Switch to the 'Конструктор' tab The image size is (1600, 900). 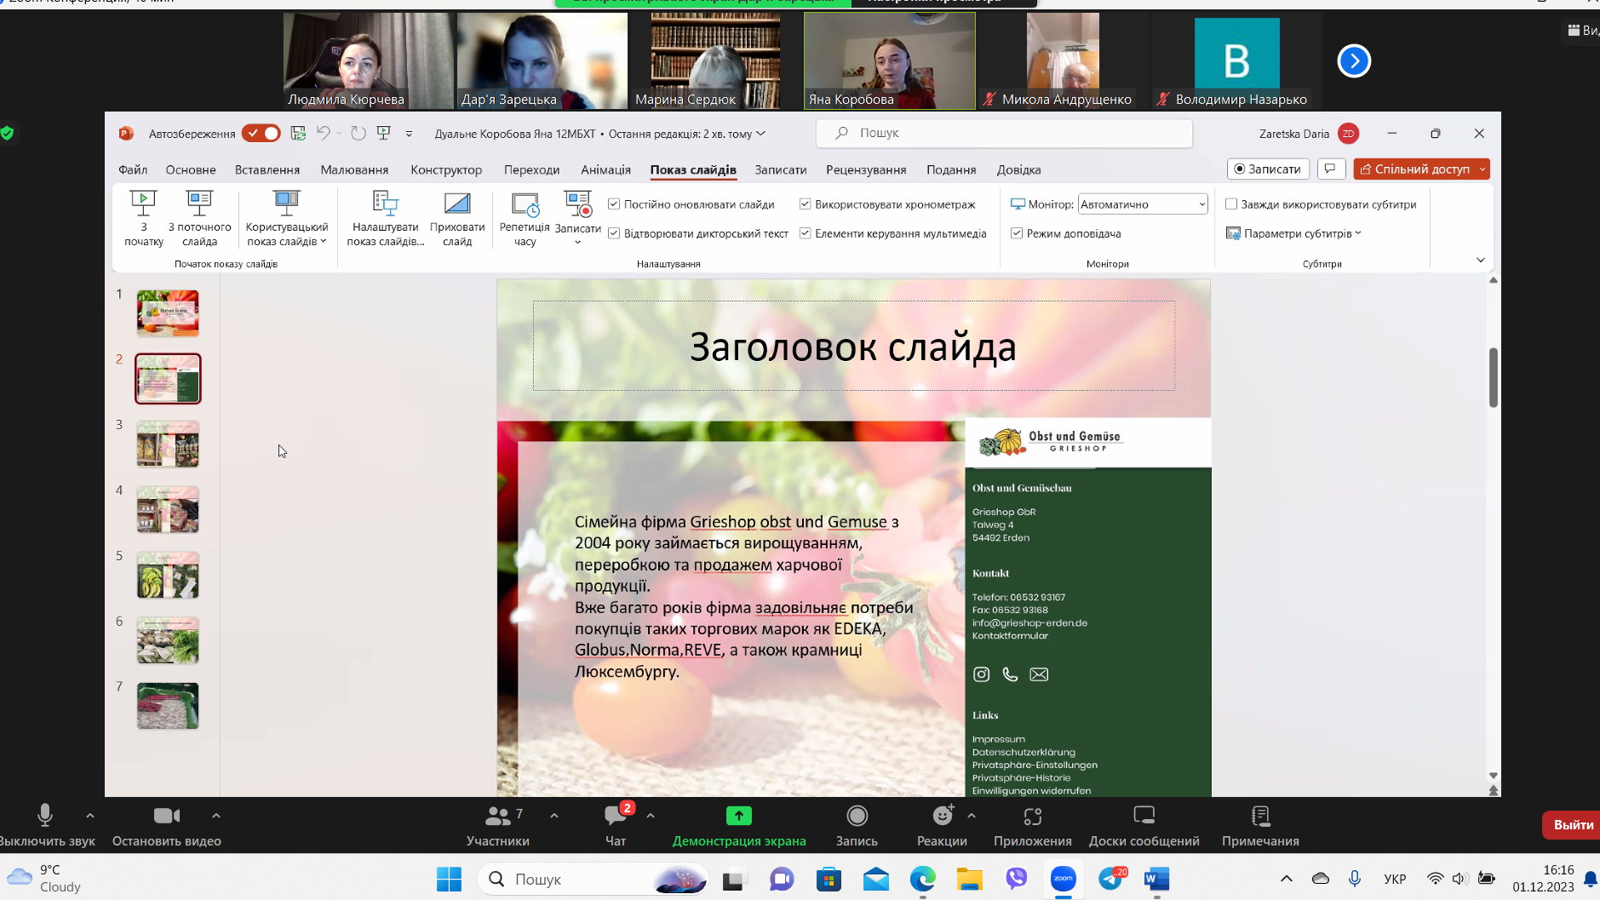pos(446,169)
